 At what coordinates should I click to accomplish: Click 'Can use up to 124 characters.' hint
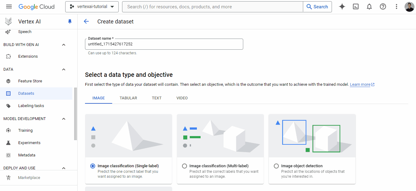tap(112, 53)
